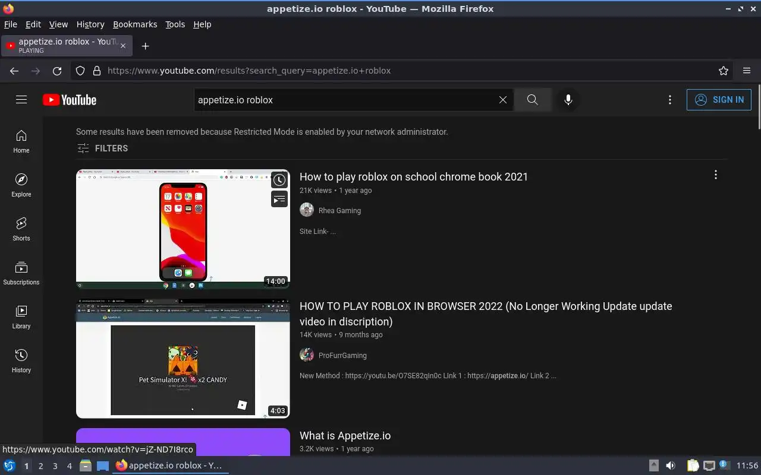Open 'What is Appetize.io' video title
This screenshot has height=475, width=761.
(345, 435)
